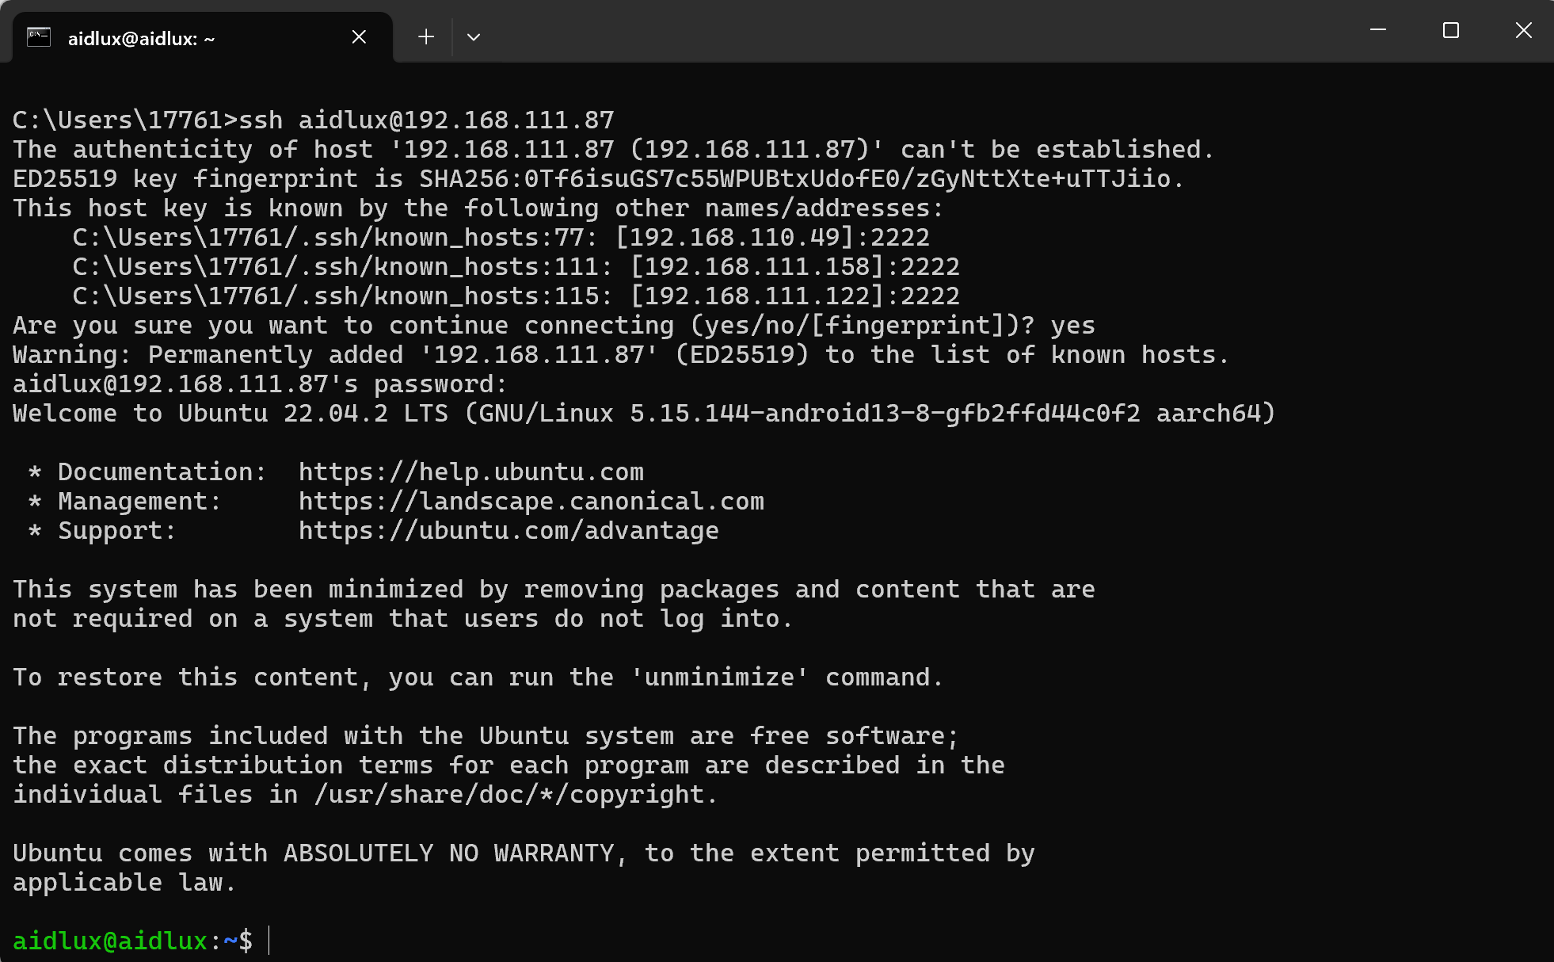Open a new tab with the plus icon
Screen dimensions: 1554x962
pyautogui.click(x=426, y=37)
